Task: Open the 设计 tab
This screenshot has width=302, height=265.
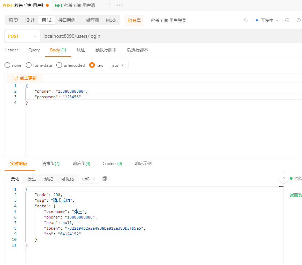Action: click(x=30, y=20)
